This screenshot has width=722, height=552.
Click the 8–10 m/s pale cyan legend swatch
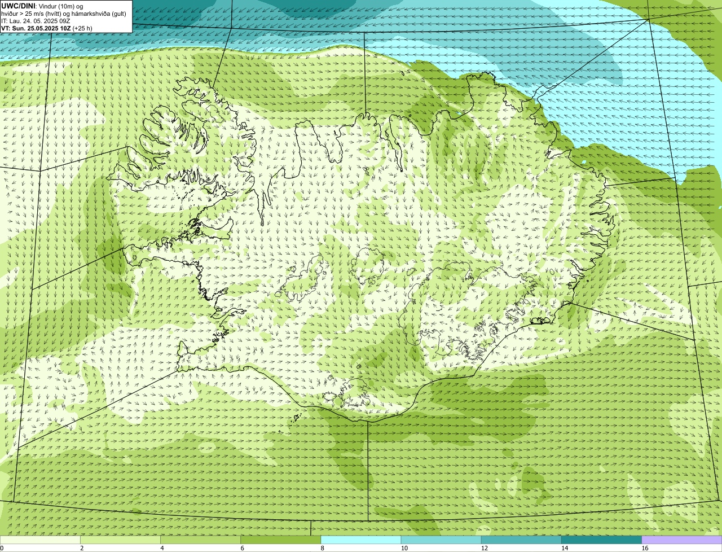tap(360, 540)
